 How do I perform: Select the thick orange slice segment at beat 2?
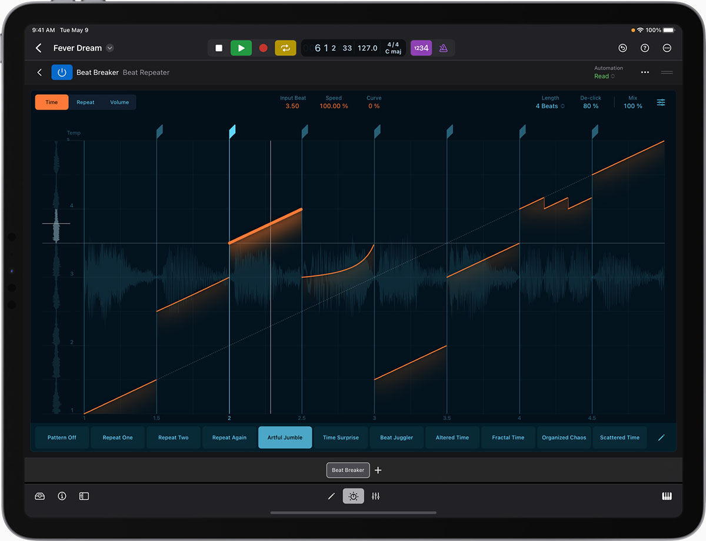pos(265,226)
